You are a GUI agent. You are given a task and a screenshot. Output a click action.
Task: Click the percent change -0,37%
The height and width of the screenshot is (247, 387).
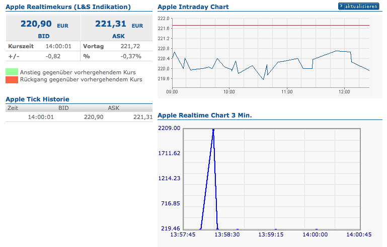131,56
